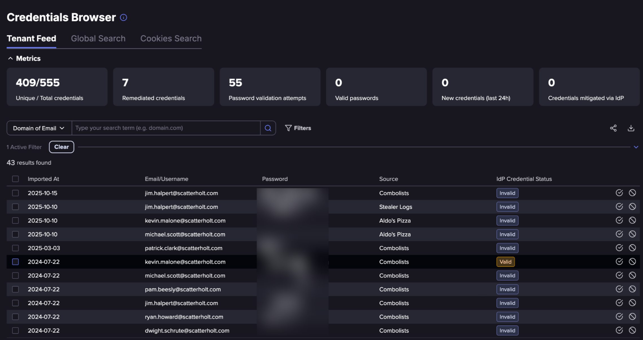The image size is (643, 340).
Task: Click the Remediated credentials metric card
Action: 164,87
